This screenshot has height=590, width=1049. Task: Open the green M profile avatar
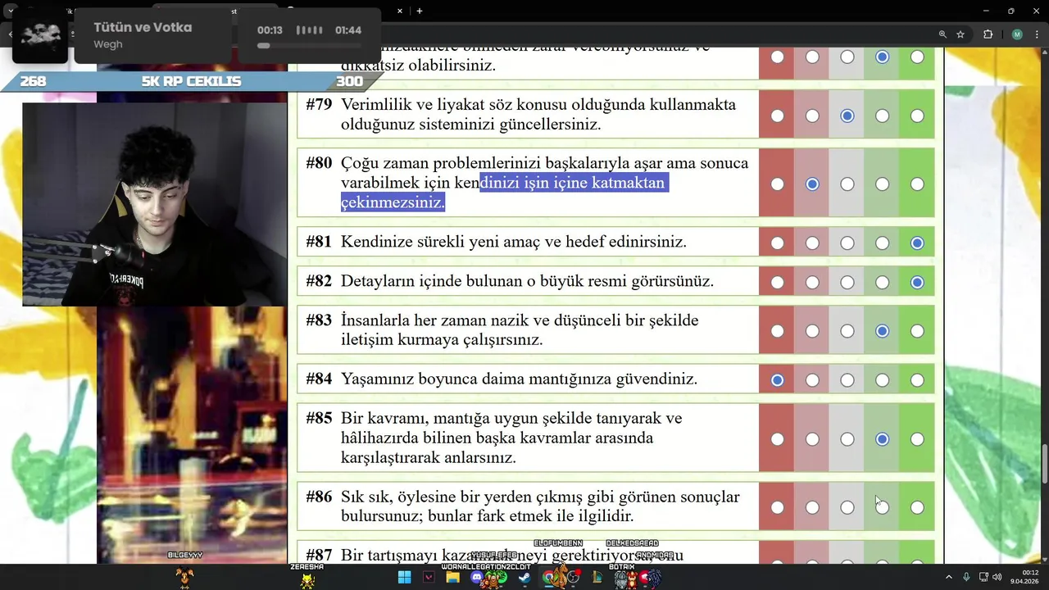[1017, 34]
